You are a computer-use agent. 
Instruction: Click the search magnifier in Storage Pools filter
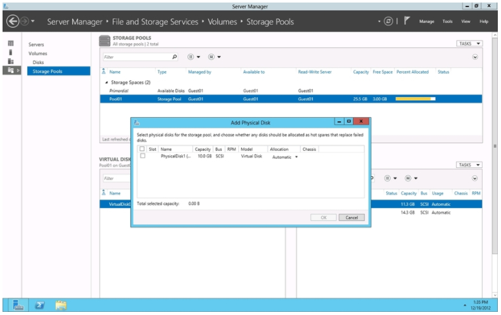point(175,57)
